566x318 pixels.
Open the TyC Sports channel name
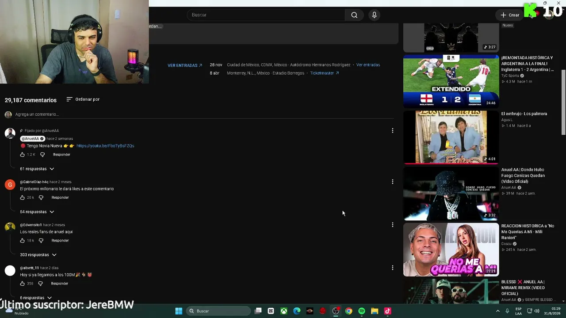tap(510, 76)
